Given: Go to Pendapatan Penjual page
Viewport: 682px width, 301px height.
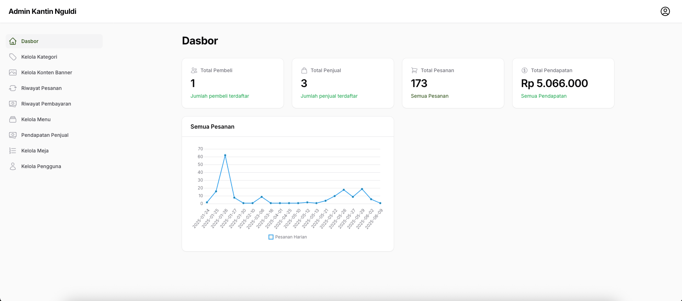Looking at the screenshot, I should tap(45, 135).
